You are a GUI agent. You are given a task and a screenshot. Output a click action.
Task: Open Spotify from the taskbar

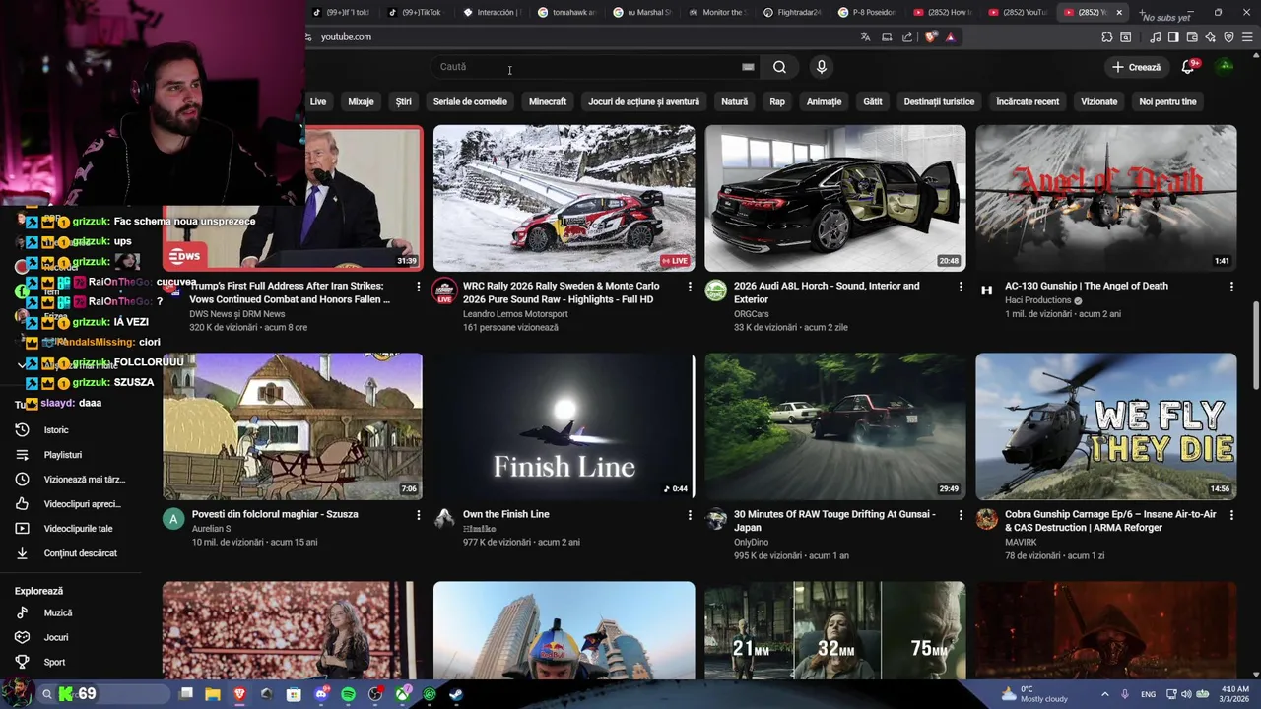click(x=348, y=694)
